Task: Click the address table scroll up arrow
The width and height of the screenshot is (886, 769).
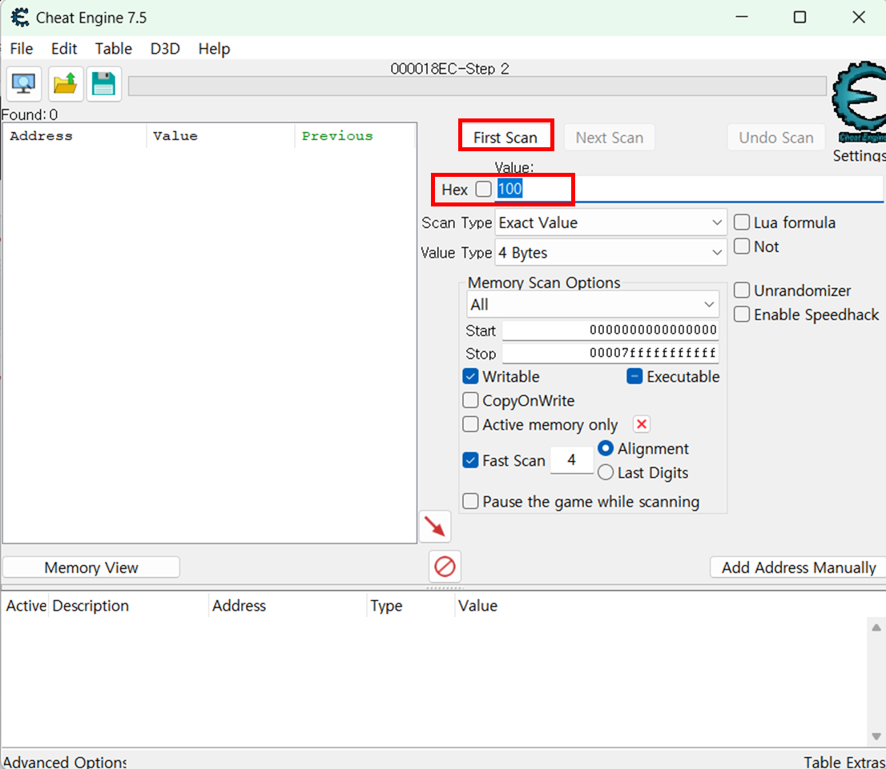Action: pyautogui.click(x=876, y=627)
